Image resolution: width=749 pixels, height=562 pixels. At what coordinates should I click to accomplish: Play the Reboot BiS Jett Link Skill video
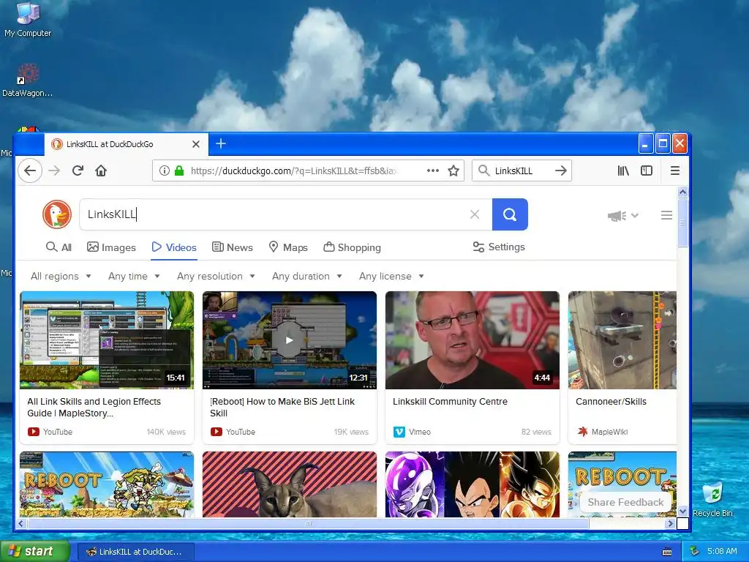tap(289, 340)
